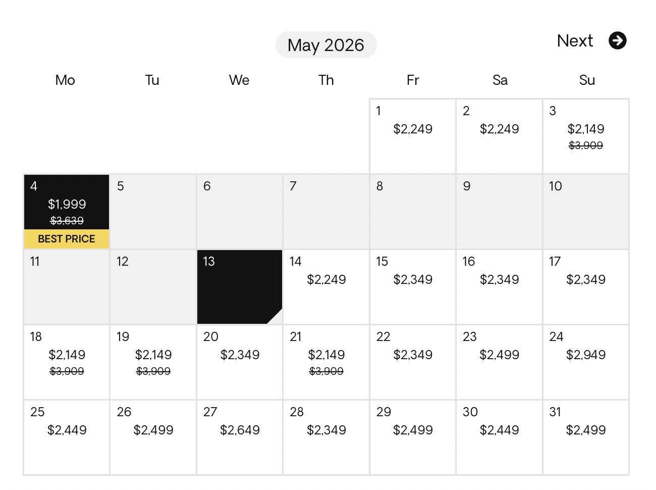Screen dimensions: 656x490
Task: Click the Next month arrow icon
Action: (617, 40)
